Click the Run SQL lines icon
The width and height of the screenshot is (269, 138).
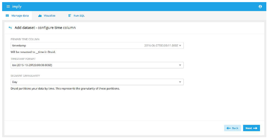pyautogui.click(x=70, y=16)
